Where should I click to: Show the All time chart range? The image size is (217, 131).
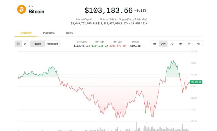(198, 44)
